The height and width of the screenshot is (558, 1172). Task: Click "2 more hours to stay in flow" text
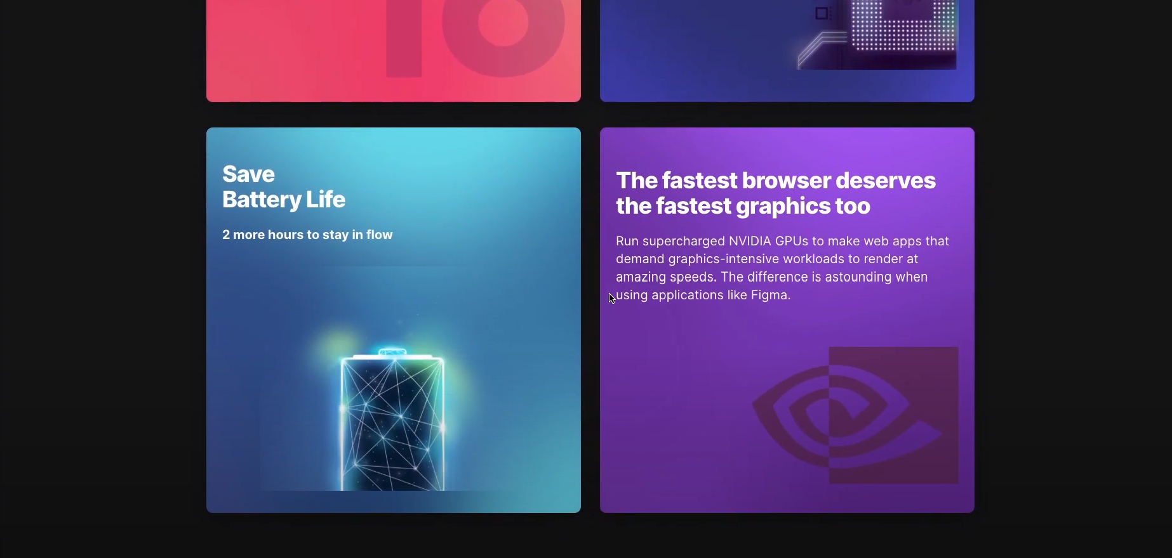307,235
